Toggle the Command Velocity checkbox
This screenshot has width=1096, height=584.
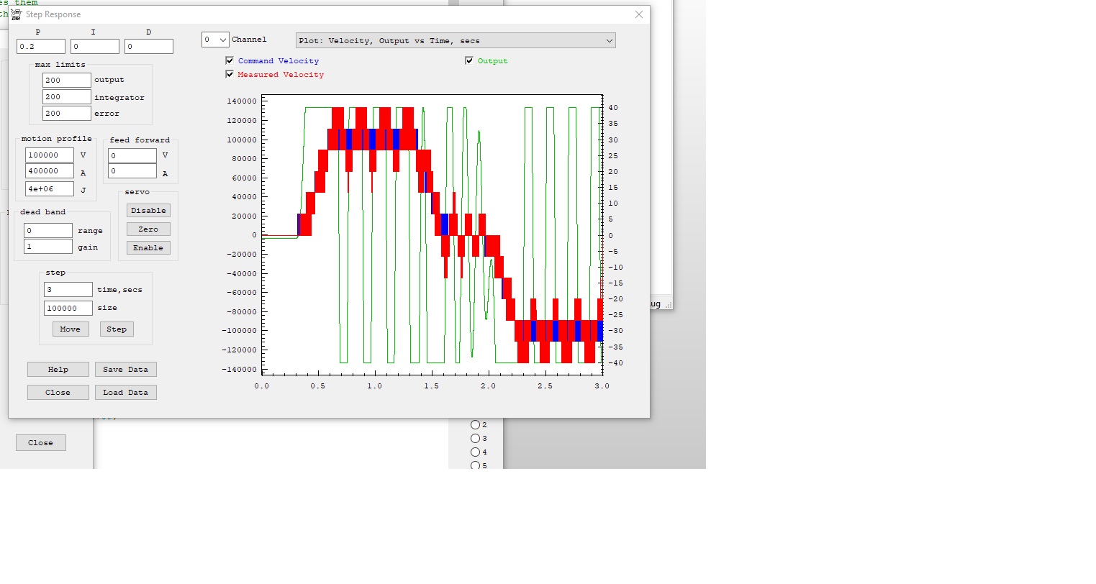pyautogui.click(x=230, y=60)
